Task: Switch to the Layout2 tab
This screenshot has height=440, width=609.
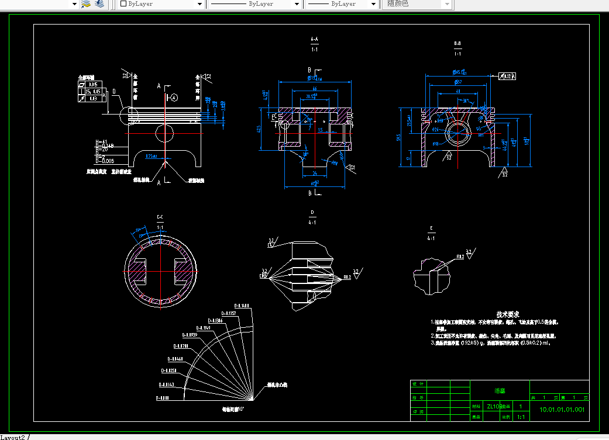Action: [x=12, y=437]
